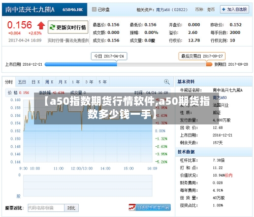Select the 分时 chart tab

[x=9, y=82]
